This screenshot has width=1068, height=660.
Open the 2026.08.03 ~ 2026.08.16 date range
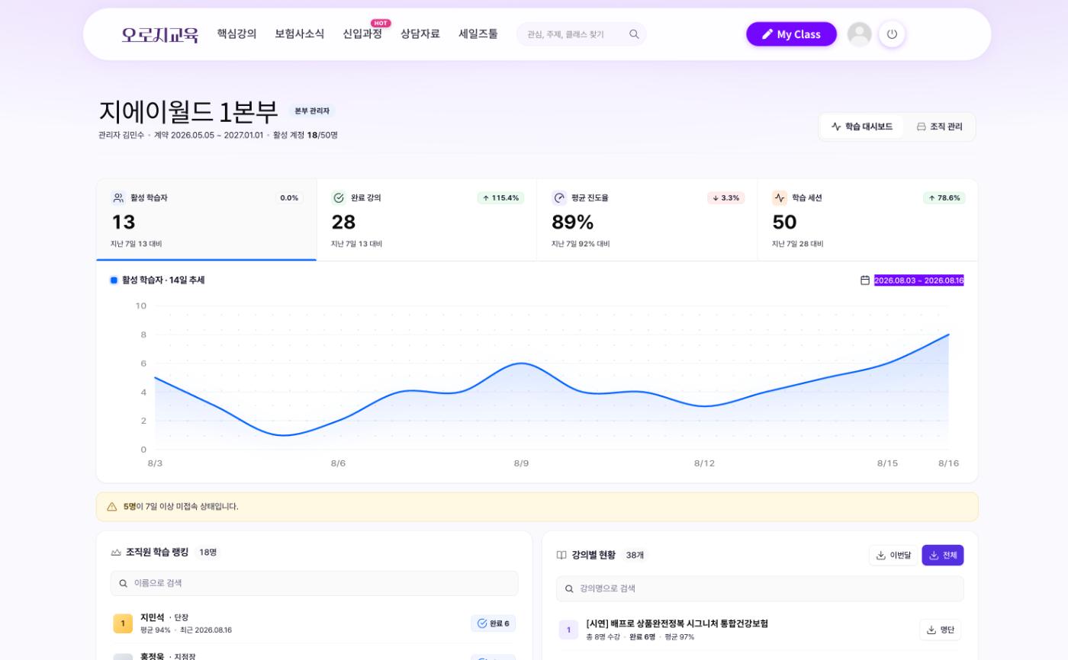tap(918, 280)
